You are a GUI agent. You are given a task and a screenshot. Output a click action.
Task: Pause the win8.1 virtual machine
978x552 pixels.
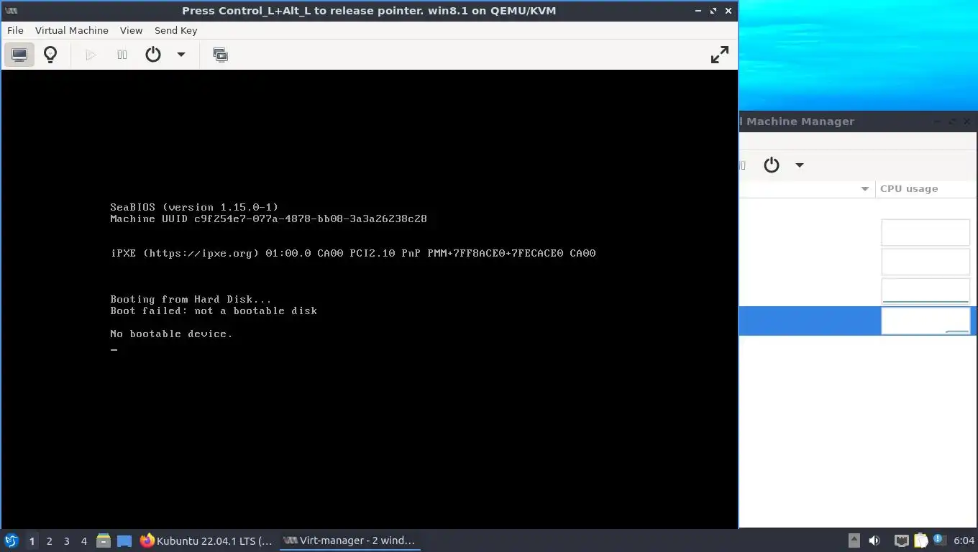click(122, 55)
